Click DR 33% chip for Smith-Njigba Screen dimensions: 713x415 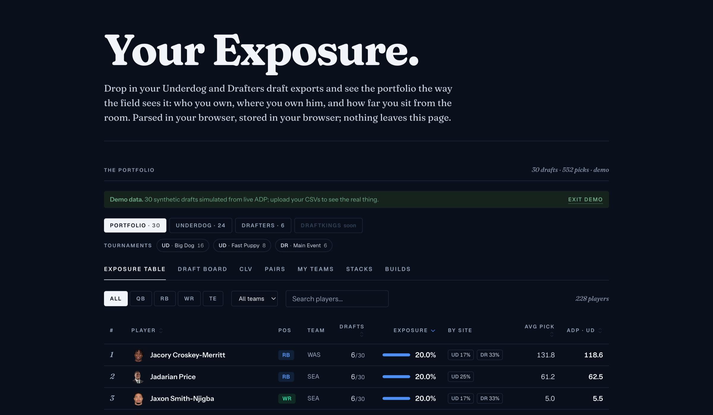click(490, 398)
